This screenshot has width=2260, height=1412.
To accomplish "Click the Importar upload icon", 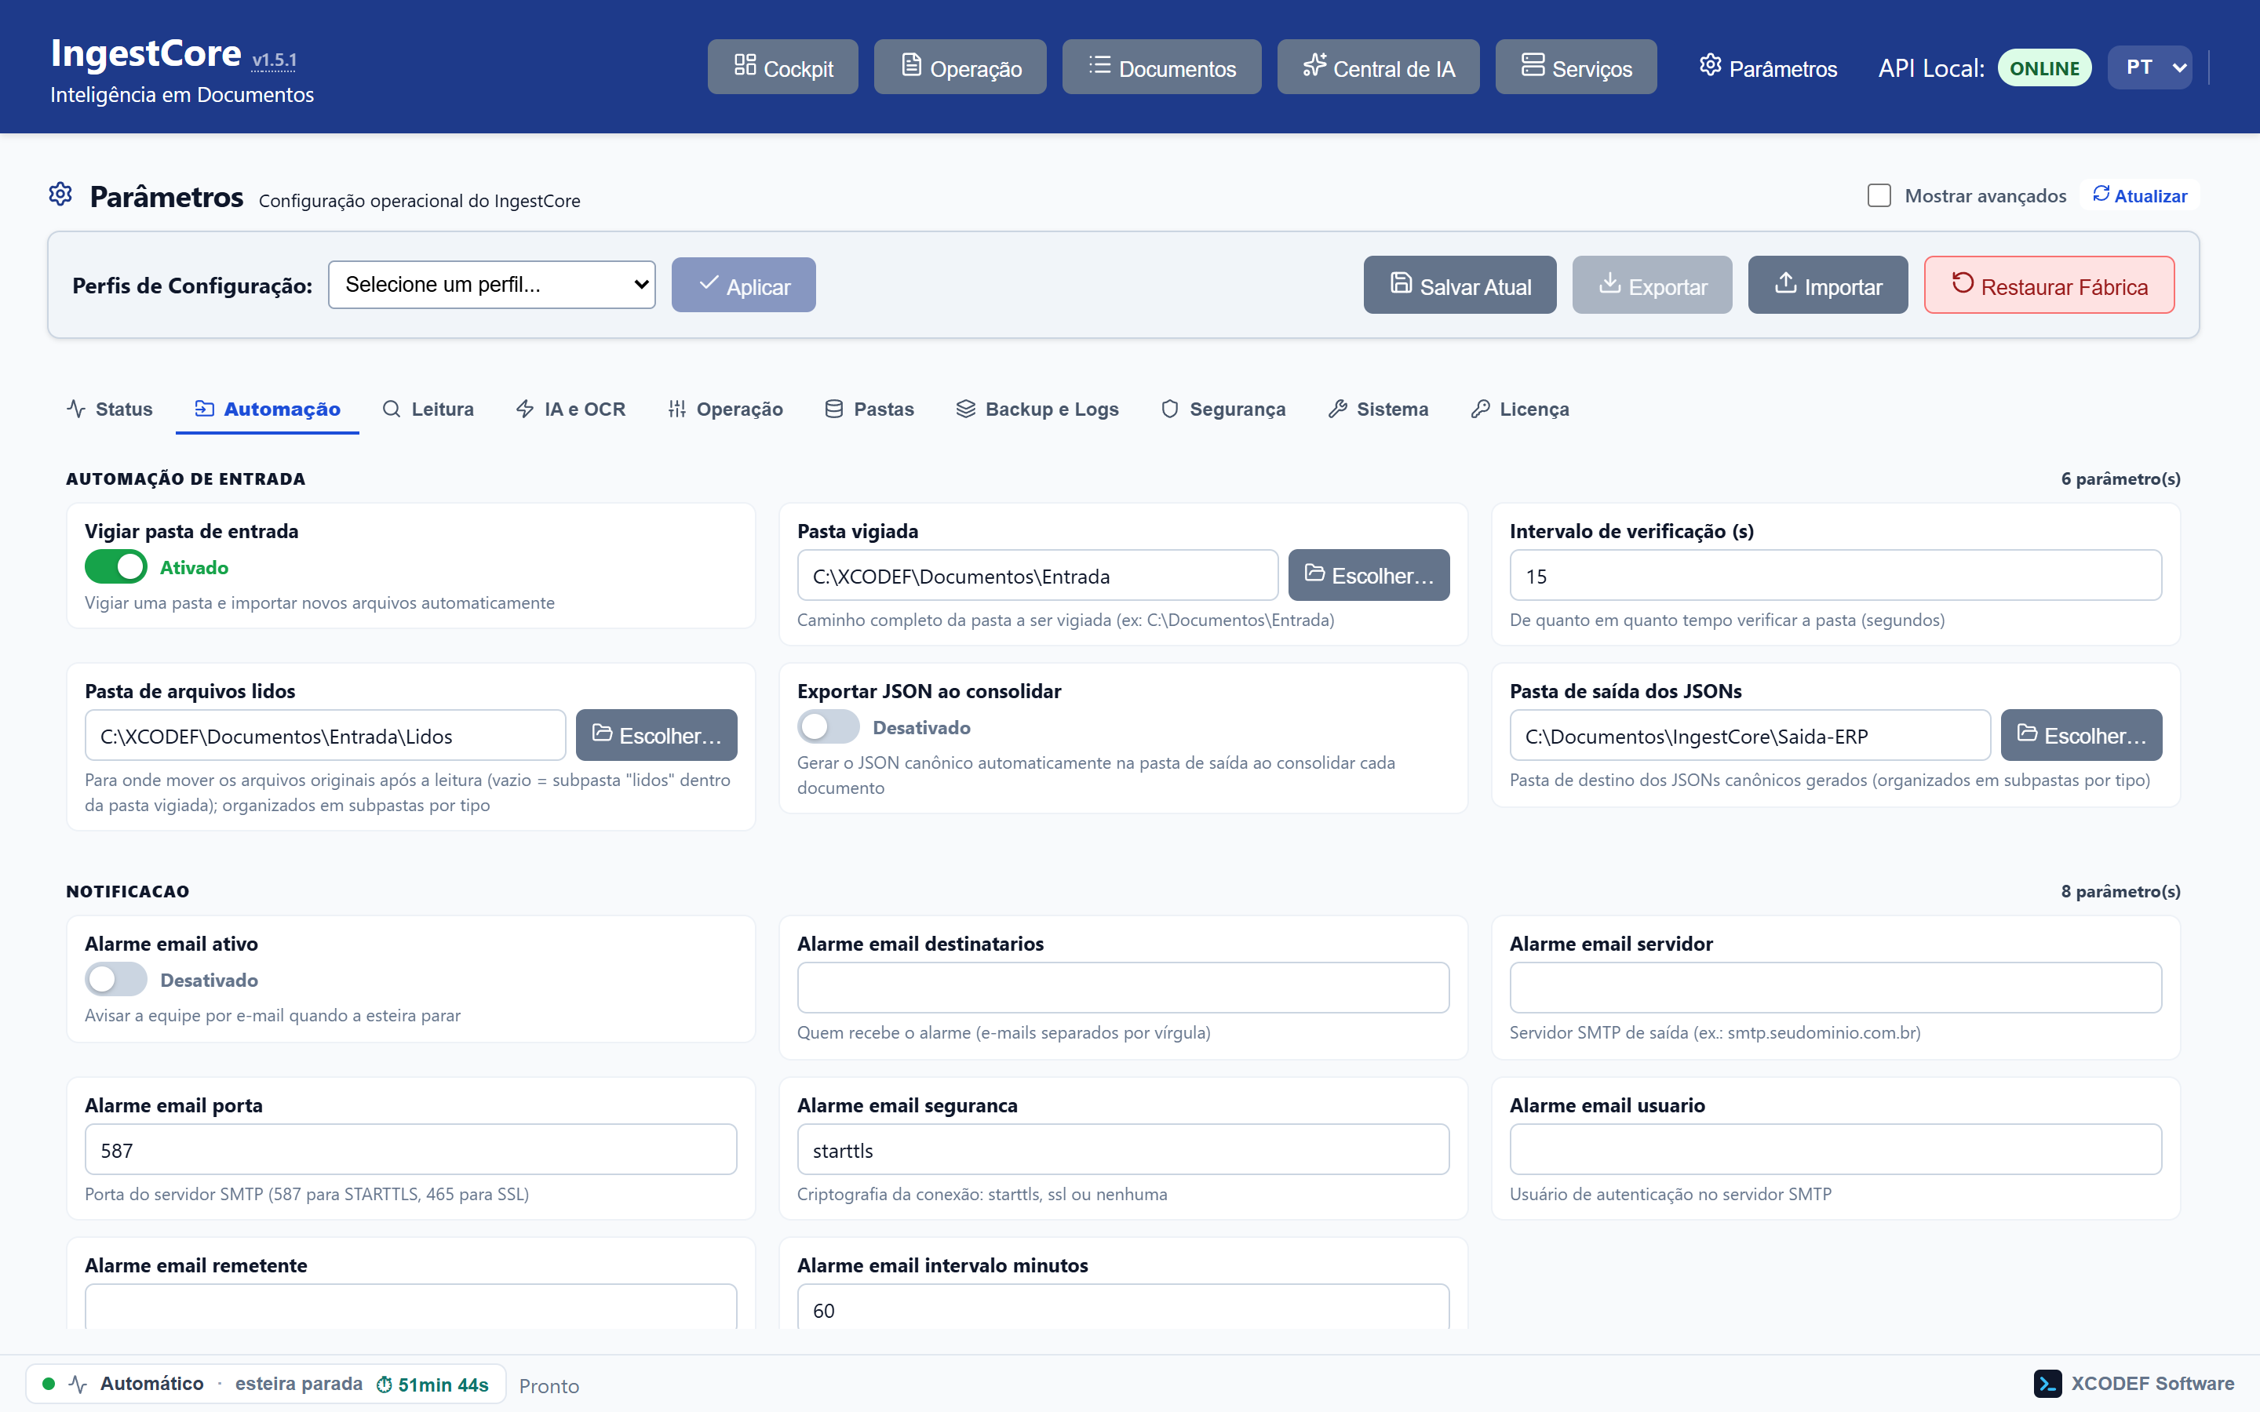I will tap(1785, 282).
